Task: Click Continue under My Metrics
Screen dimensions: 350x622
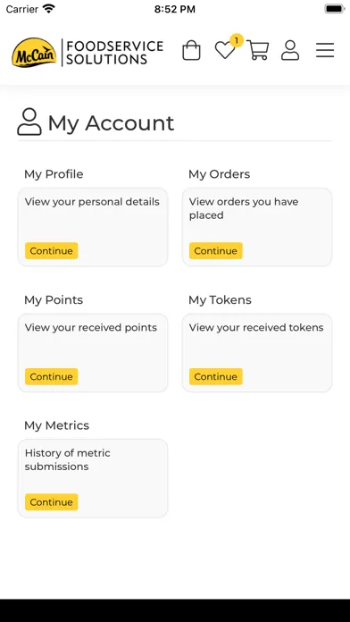Action: pos(52,502)
